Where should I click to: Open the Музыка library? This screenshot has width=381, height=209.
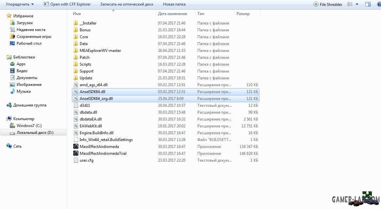(24, 91)
